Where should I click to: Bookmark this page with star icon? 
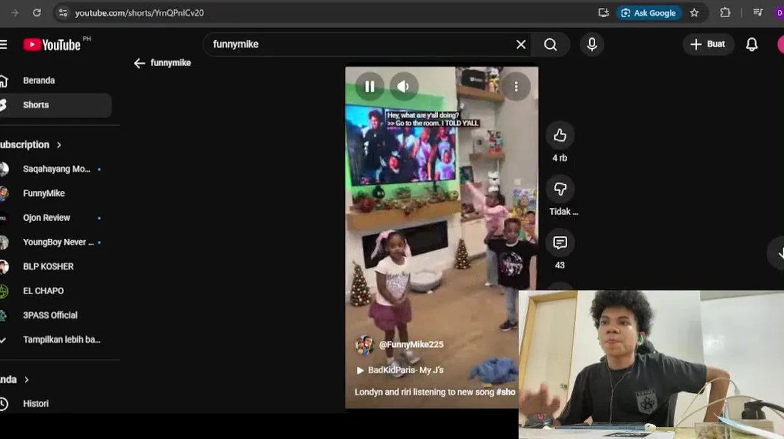point(694,13)
